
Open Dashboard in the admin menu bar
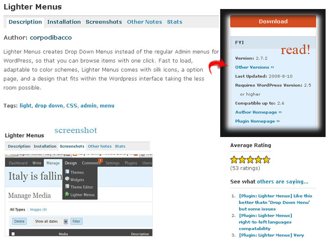(x=18, y=163)
